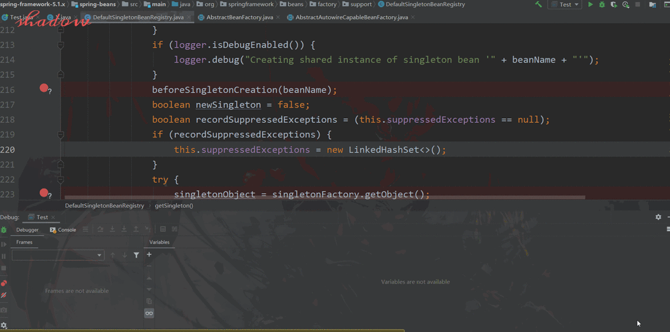
Task: Collapse the code fold at line 213
Action: coord(61,44)
